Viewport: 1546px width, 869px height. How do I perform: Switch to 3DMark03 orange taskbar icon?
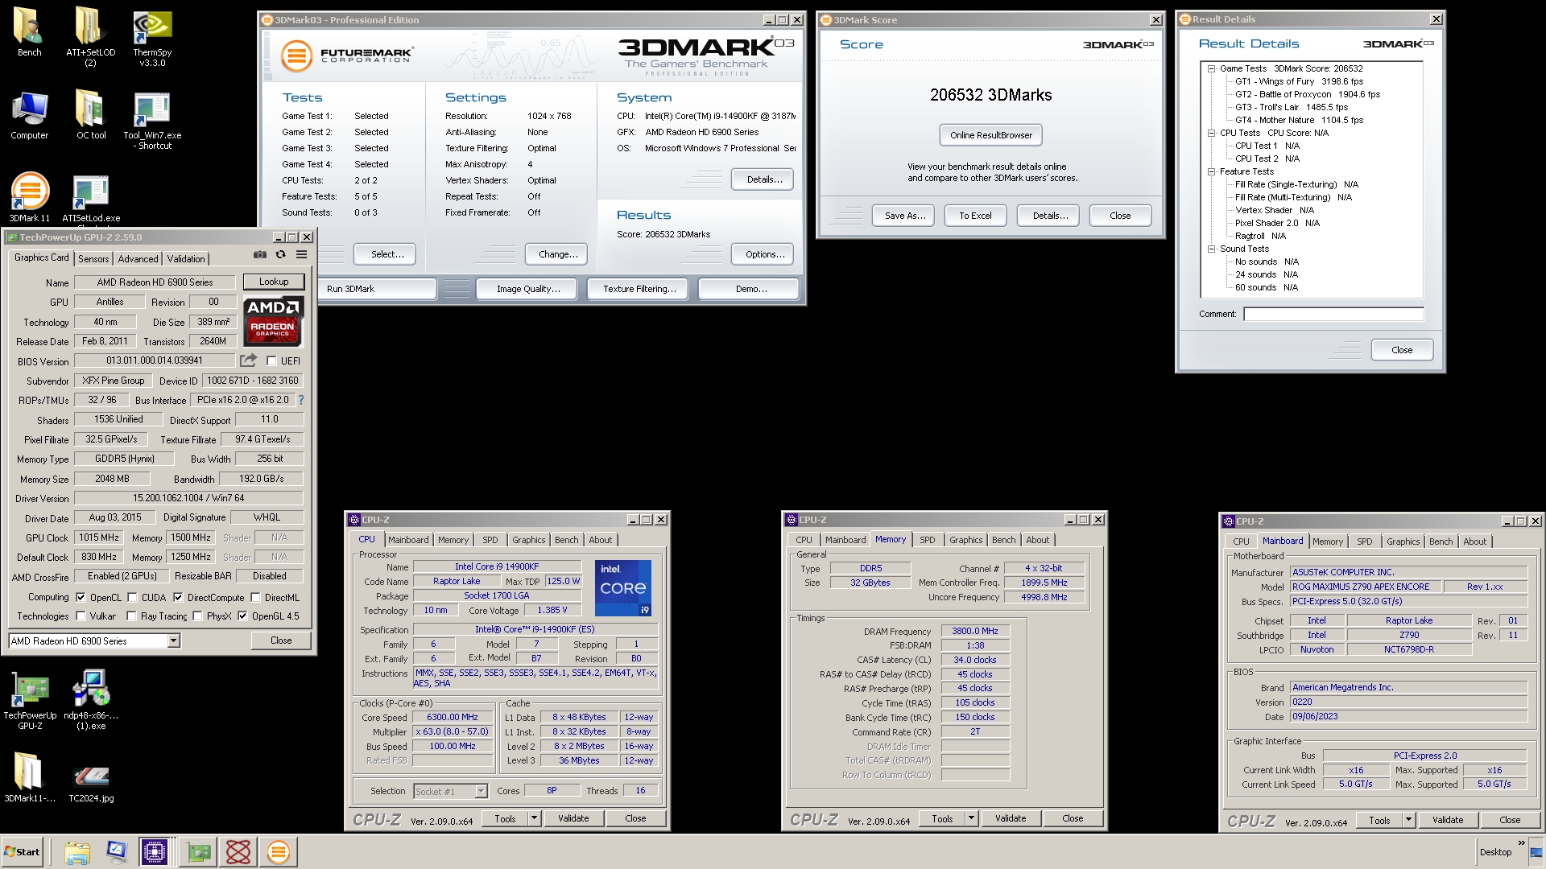tap(279, 852)
